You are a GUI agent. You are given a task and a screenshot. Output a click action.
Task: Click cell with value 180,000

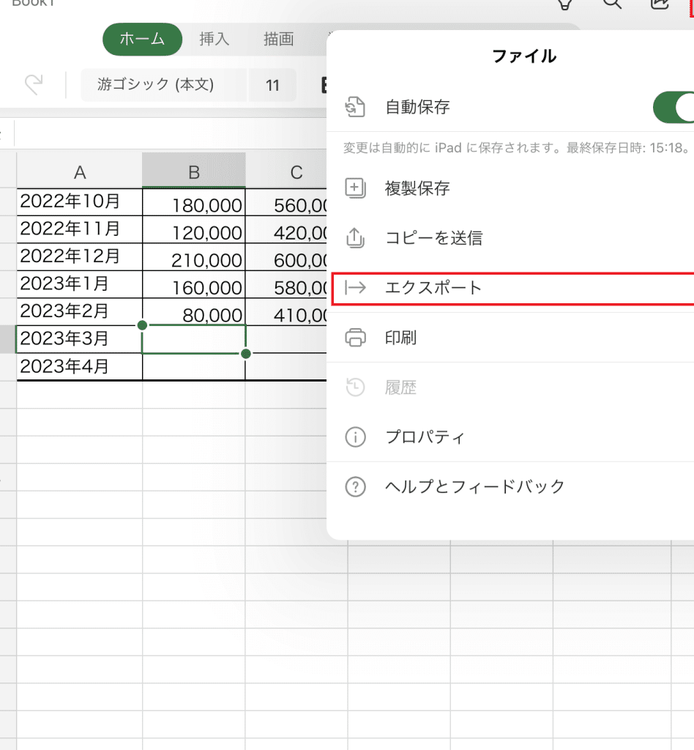[193, 202]
